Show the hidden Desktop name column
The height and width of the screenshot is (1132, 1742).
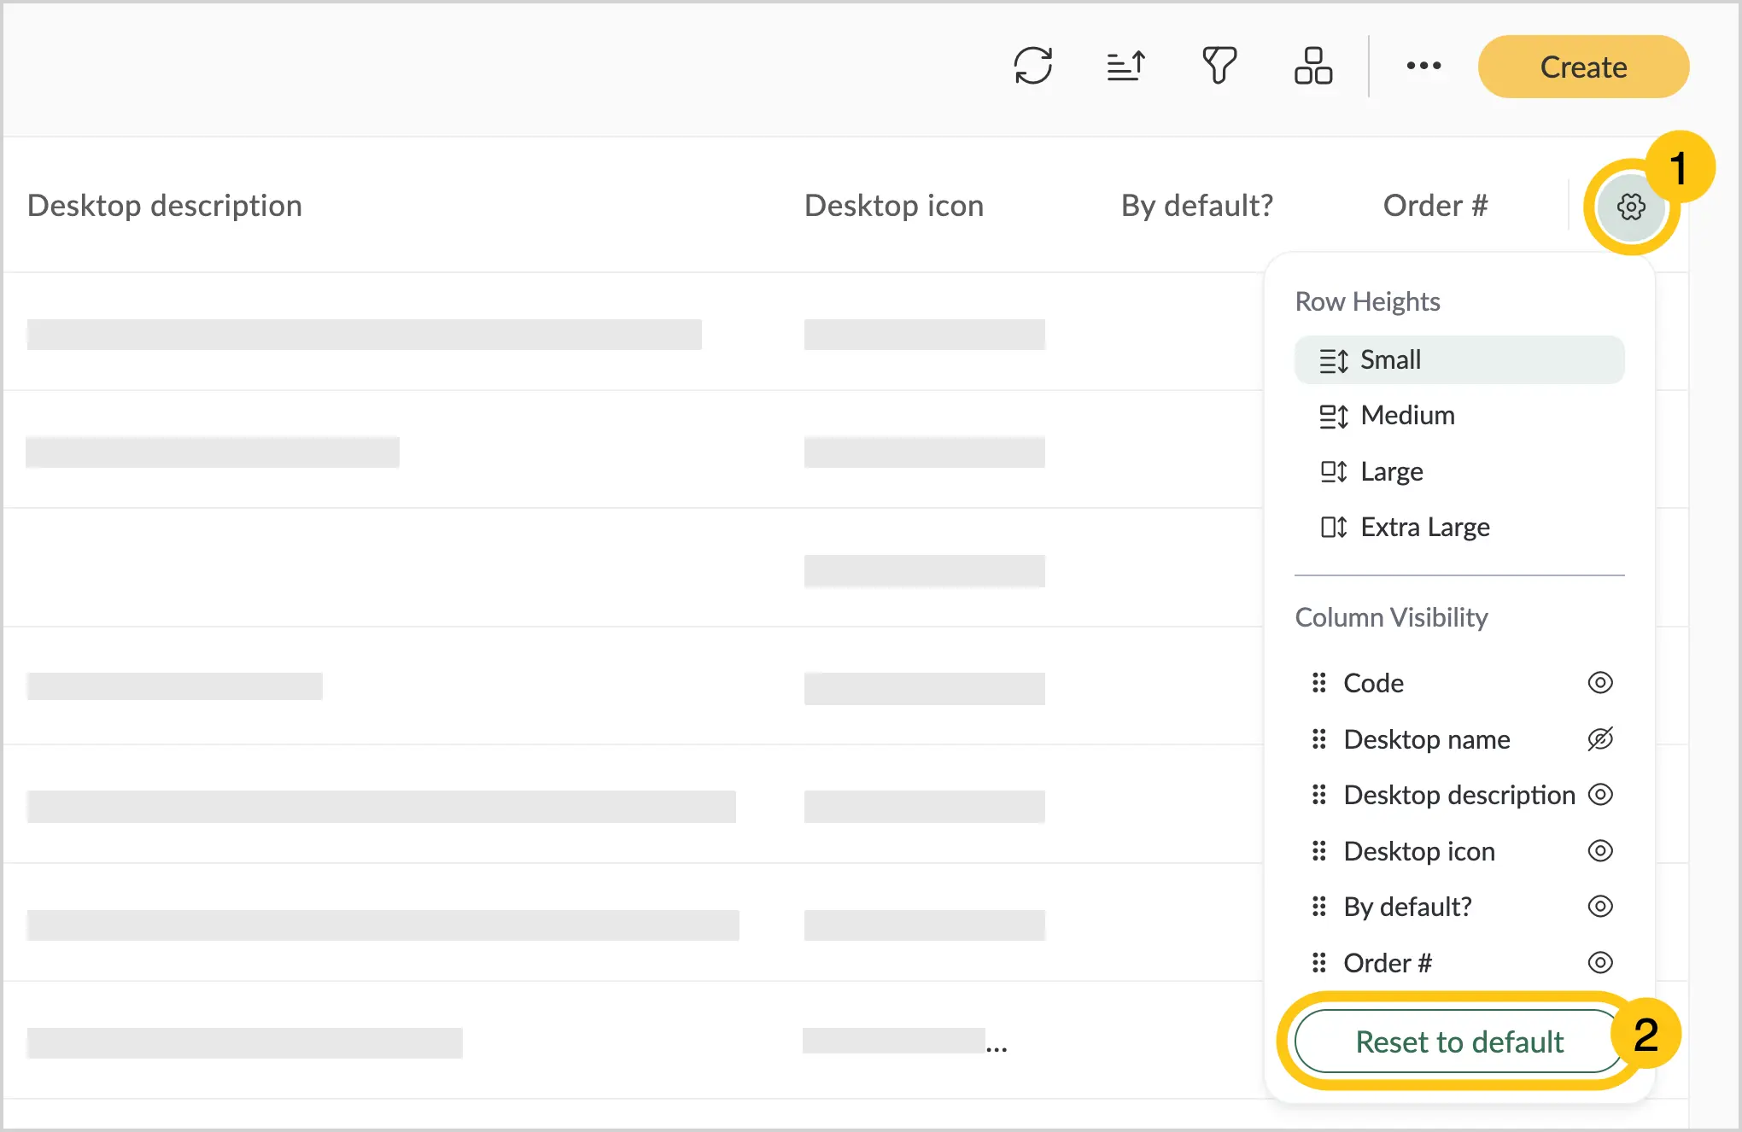(1600, 738)
